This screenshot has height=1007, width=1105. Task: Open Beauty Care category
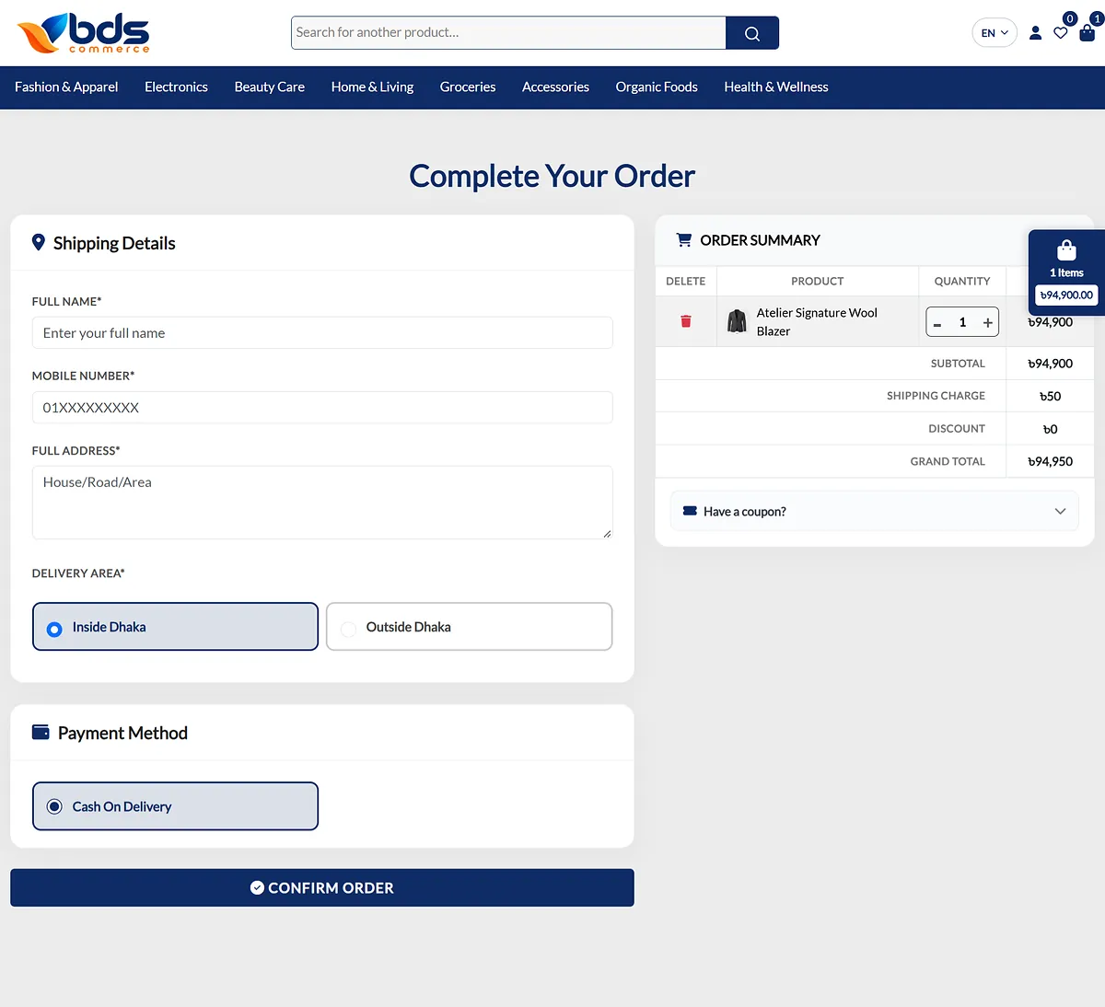[x=269, y=87]
